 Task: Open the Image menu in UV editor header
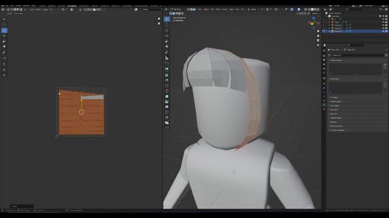[x=46, y=10]
